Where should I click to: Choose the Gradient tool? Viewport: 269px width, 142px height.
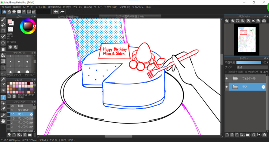click(3, 61)
